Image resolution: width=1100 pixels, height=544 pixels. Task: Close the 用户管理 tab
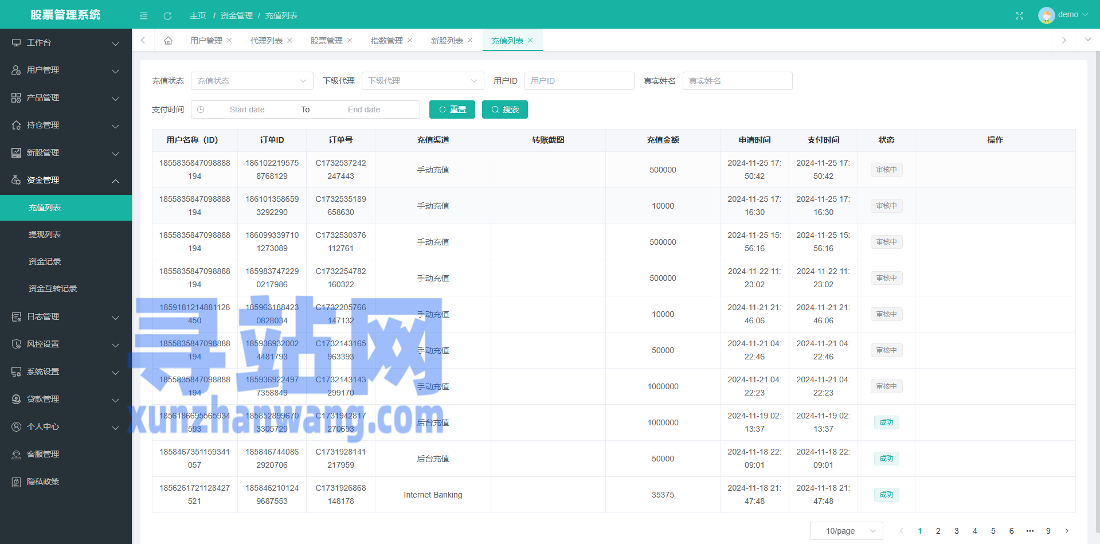tap(229, 40)
